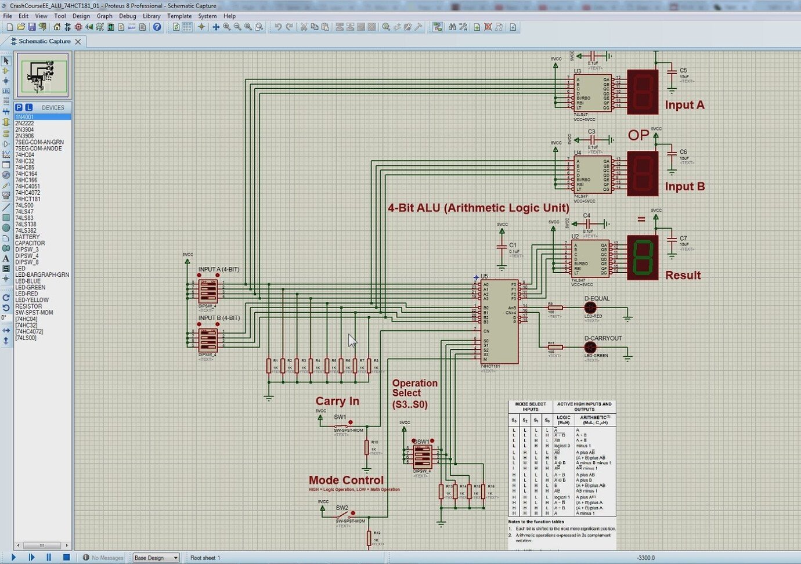
Task: Select the Component mode tool
Action: (6, 70)
